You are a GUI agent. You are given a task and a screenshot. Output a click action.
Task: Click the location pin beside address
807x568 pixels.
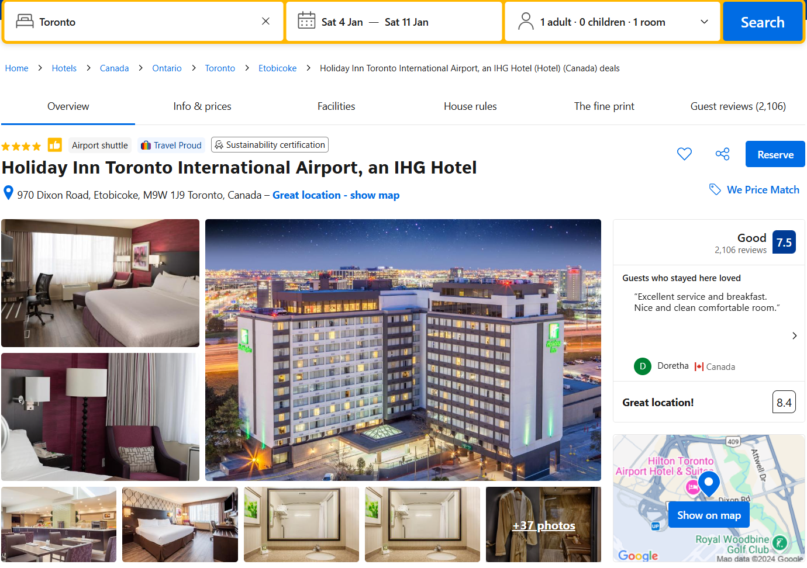coord(8,192)
